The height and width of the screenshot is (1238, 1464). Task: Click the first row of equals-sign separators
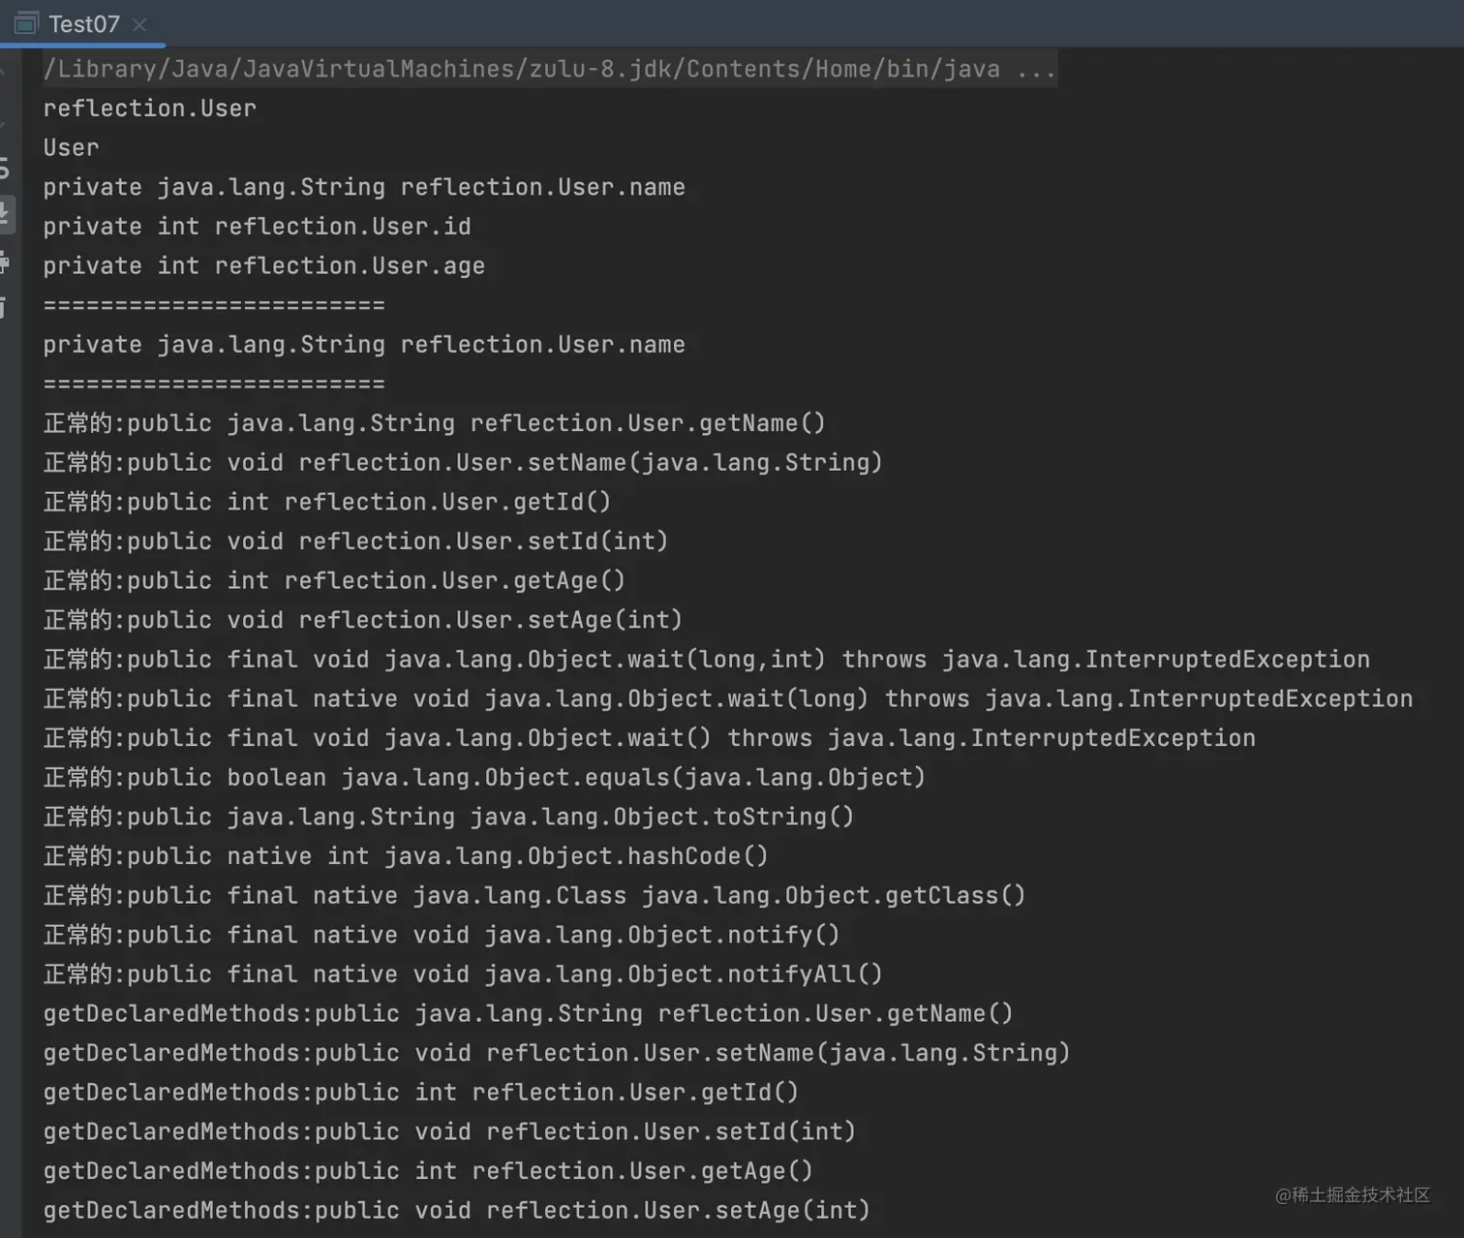click(214, 305)
